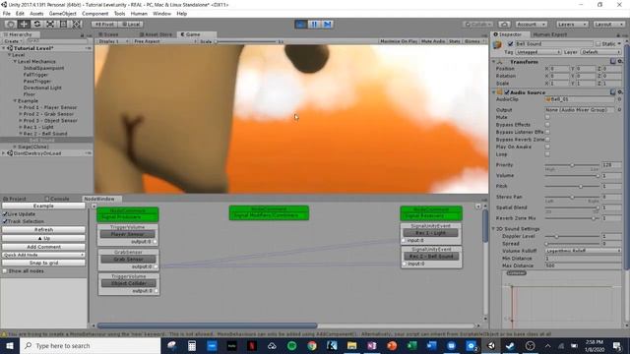Open Unity from the taskbar
Viewport: 630px width, 354px height.
491,345
